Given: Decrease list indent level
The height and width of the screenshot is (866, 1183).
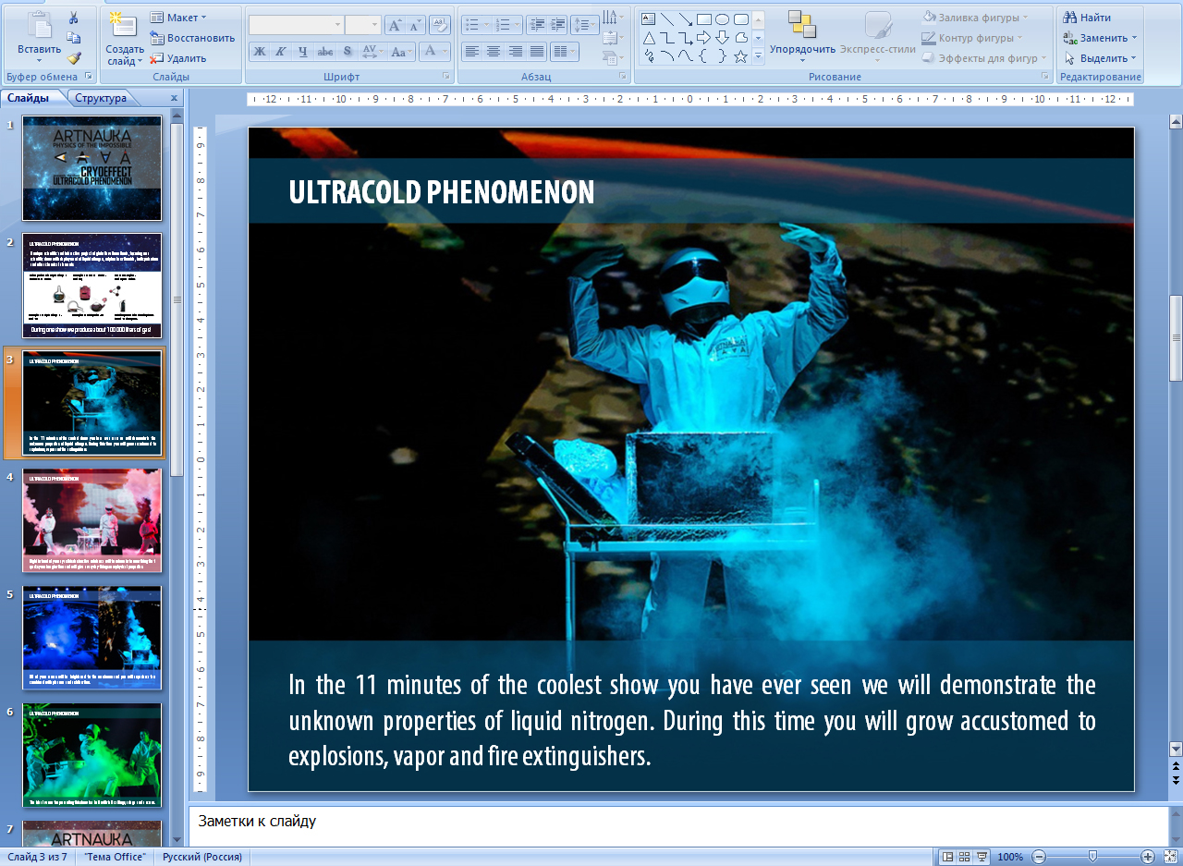Looking at the screenshot, I should pyautogui.click(x=537, y=26).
